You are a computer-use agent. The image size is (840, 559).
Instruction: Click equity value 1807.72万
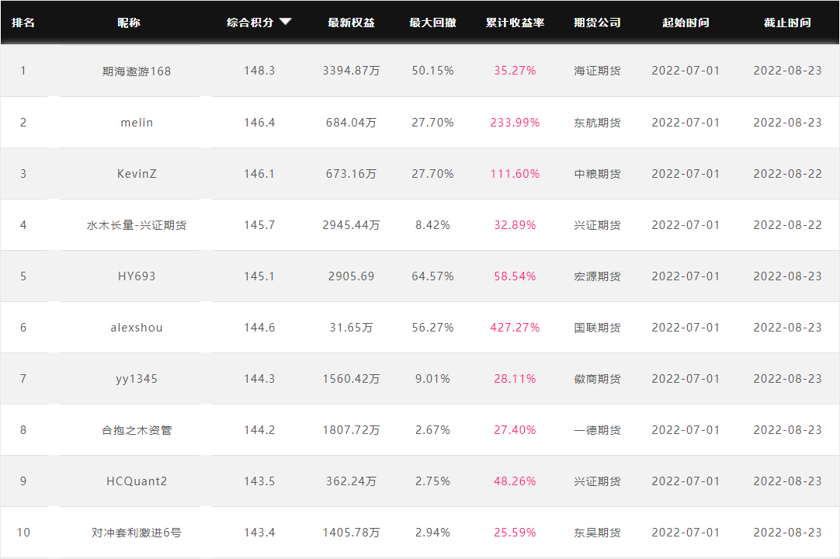coord(352,430)
